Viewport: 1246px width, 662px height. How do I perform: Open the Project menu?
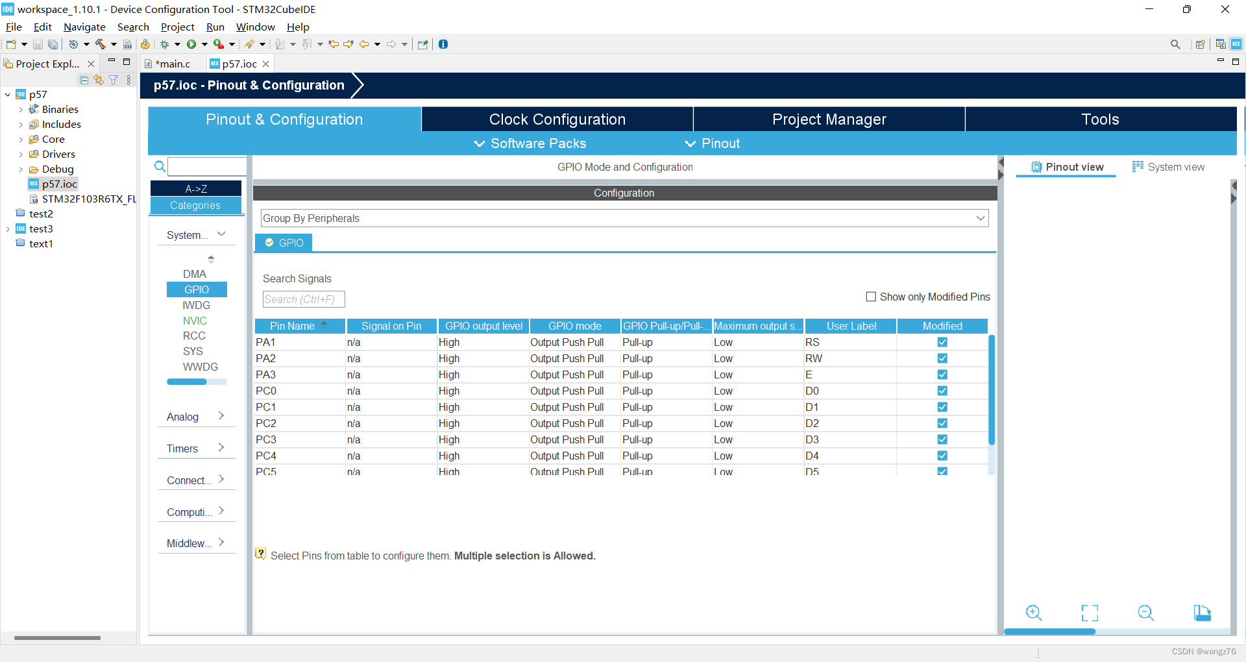(x=177, y=27)
